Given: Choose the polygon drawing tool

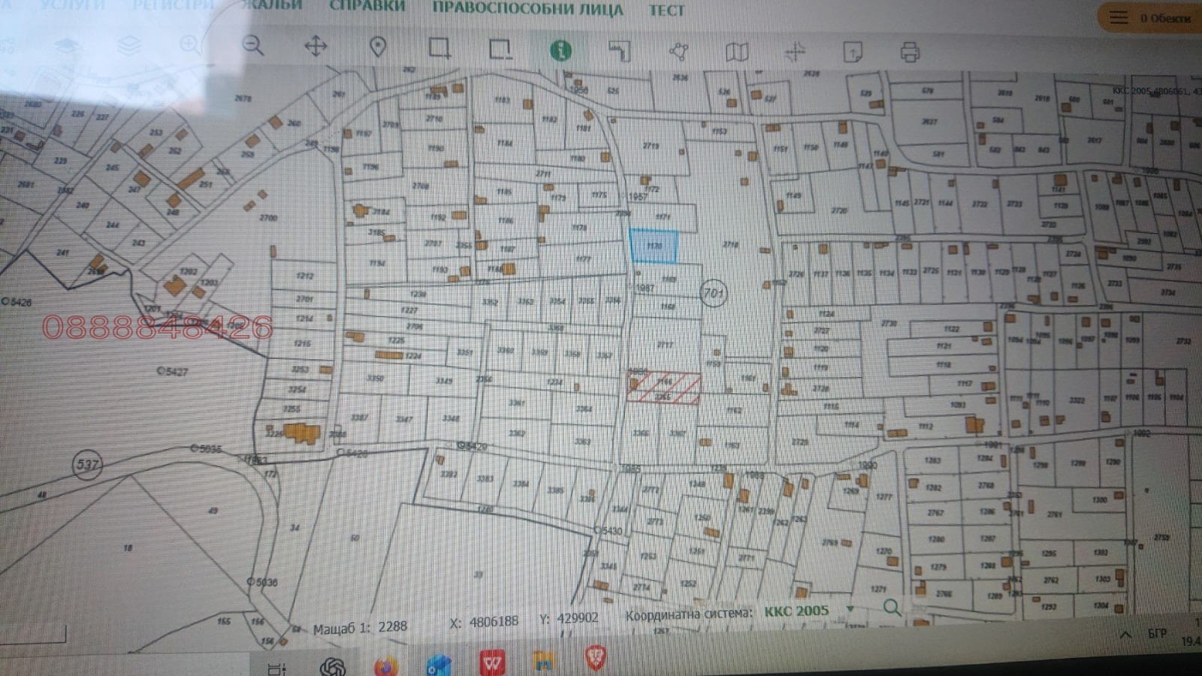Looking at the screenshot, I should click(678, 51).
